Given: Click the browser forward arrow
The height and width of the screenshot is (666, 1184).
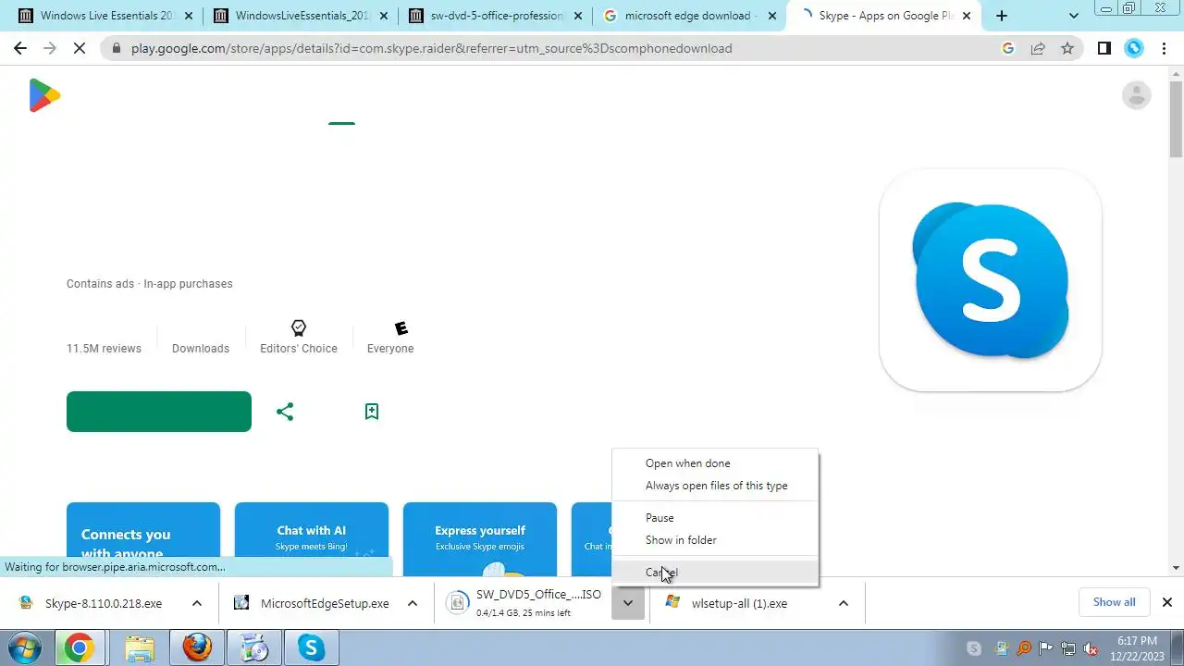Looking at the screenshot, I should [50, 48].
